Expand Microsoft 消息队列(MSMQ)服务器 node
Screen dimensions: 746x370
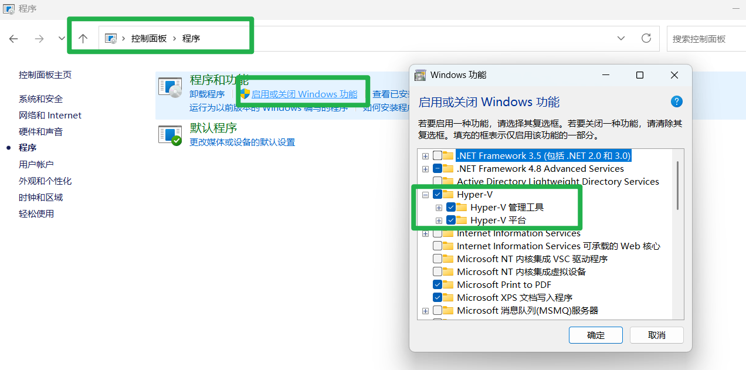point(425,311)
